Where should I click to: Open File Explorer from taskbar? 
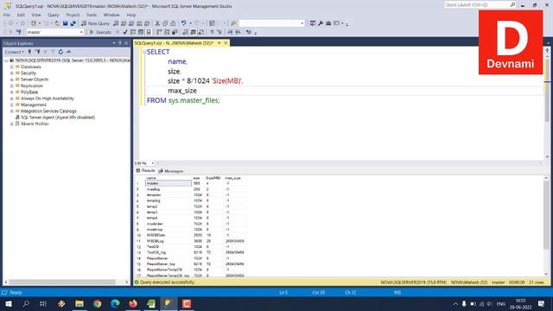[79, 303]
